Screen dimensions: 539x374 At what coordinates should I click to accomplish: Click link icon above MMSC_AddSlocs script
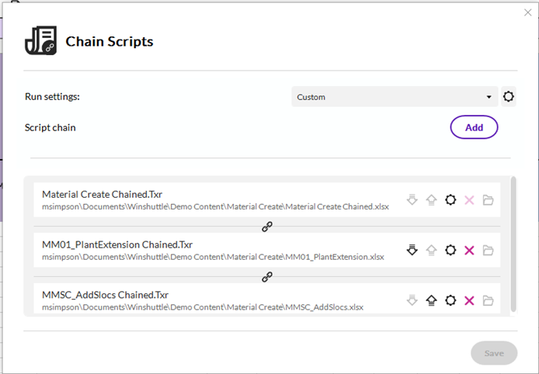pyautogui.click(x=267, y=277)
